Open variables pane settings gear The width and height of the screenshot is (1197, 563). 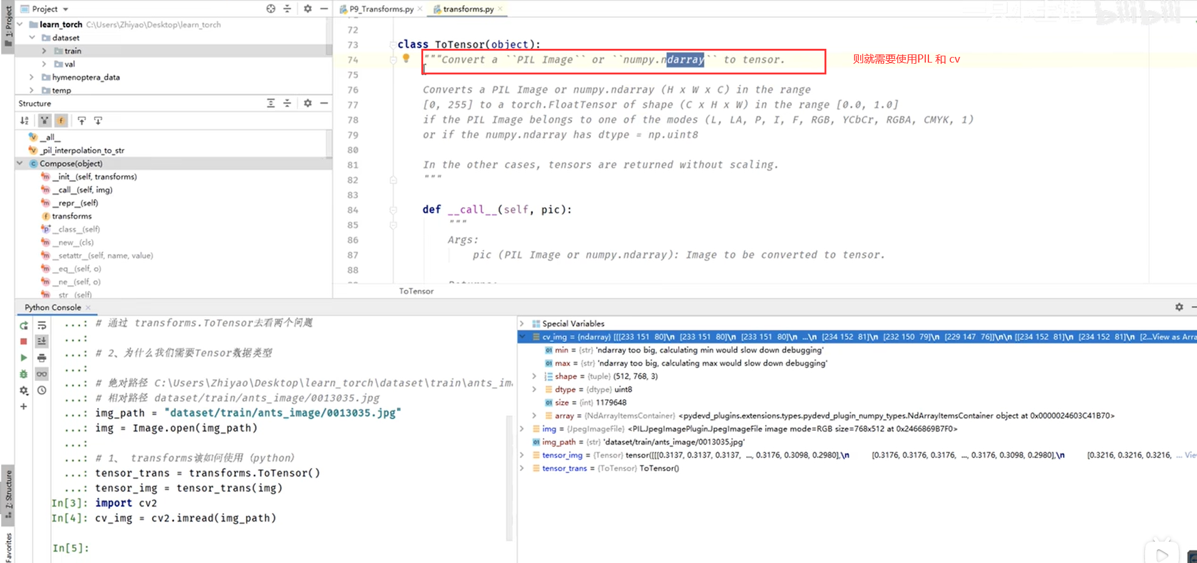pos(1179,307)
